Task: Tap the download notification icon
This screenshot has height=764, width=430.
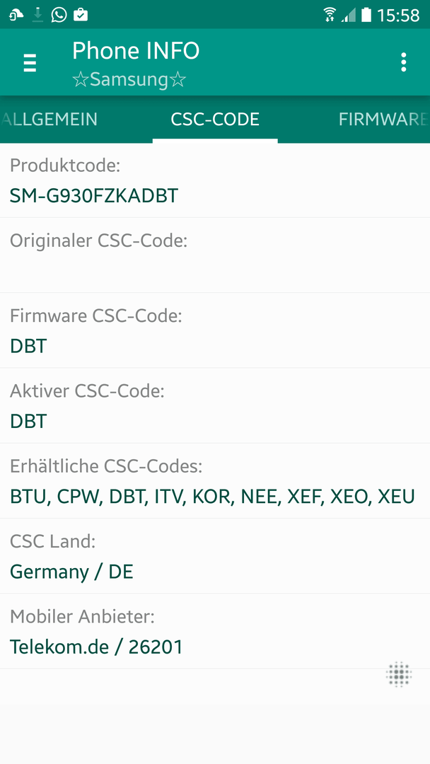Action: click(x=37, y=15)
